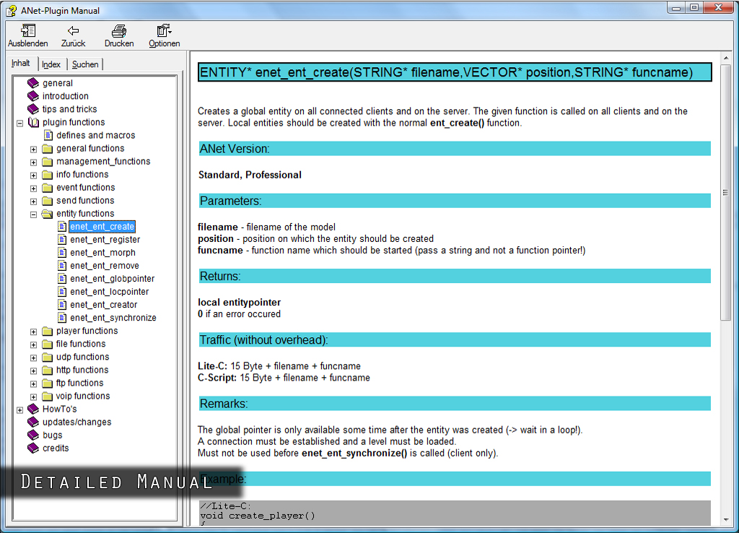Click the book icon beside bugs

point(33,435)
